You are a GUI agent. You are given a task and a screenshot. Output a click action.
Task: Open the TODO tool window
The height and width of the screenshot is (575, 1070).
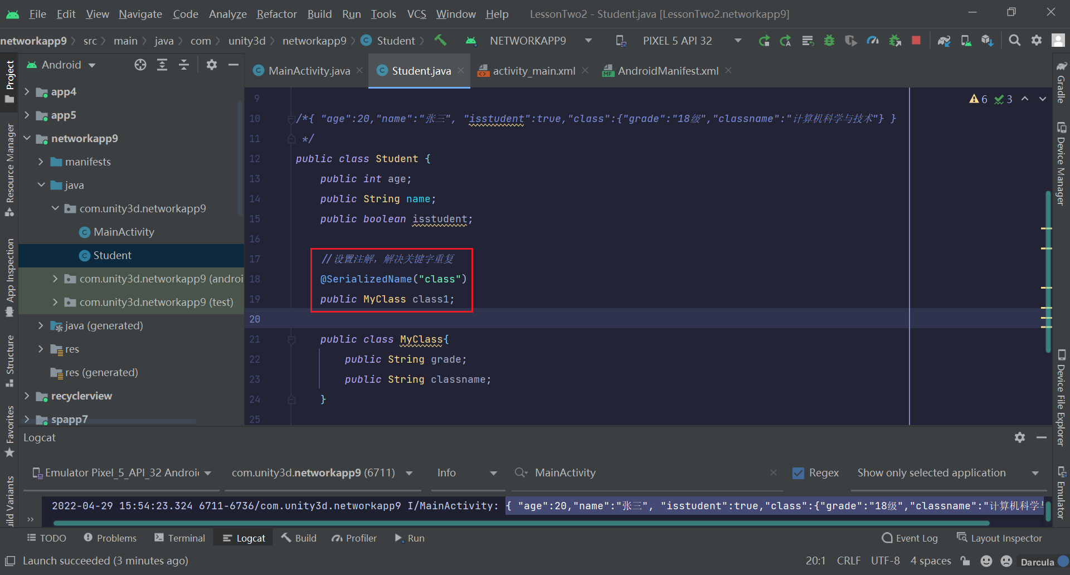point(47,538)
